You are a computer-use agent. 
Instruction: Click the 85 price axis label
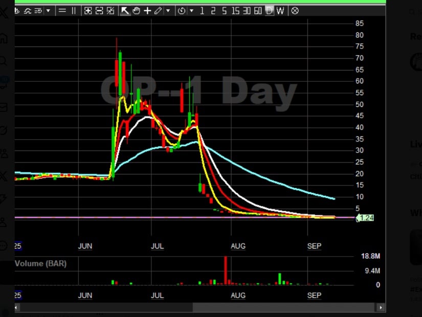point(360,24)
